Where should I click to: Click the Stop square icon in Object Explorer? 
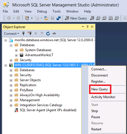(x=36, y=33)
